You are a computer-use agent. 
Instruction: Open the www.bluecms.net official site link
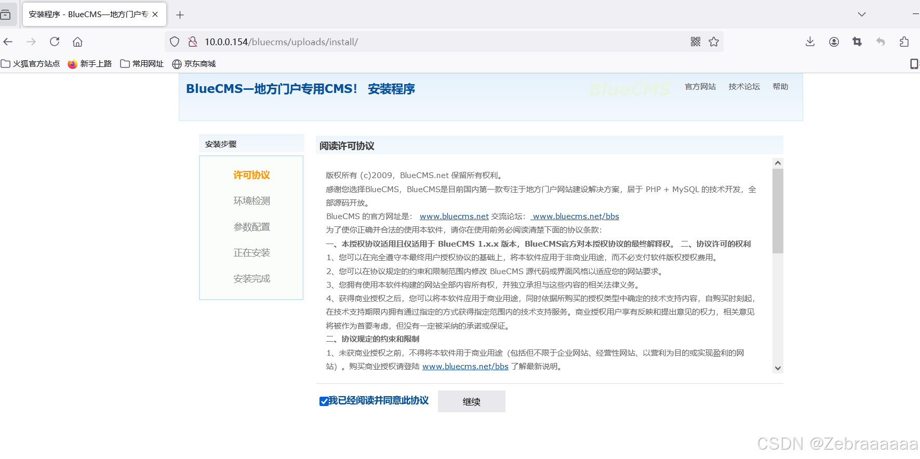click(454, 217)
